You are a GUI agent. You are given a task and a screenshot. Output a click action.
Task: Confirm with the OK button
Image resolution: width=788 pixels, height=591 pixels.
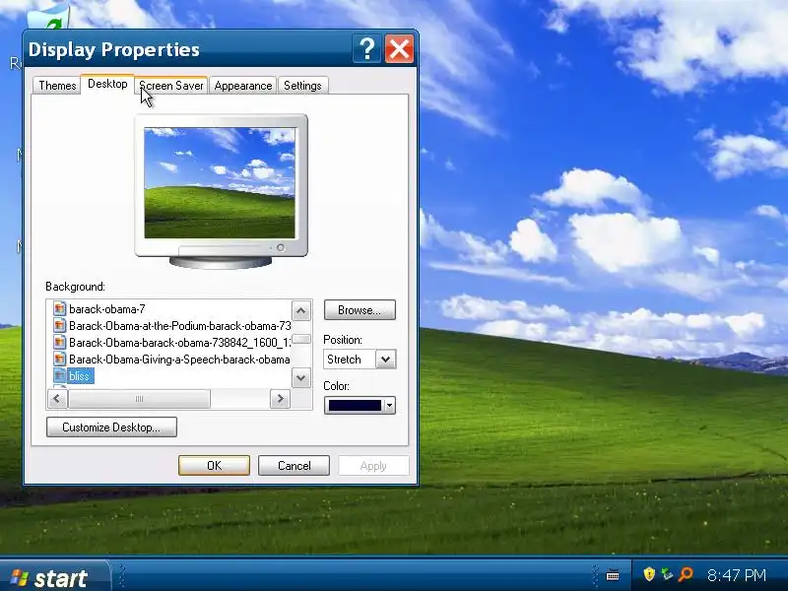(x=214, y=465)
